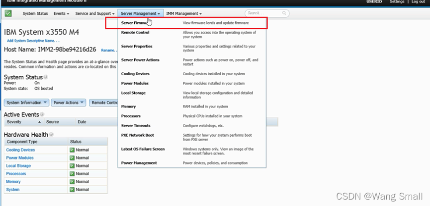Click the Remote Control button
The height and width of the screenshot is (206, 430).
104,103
